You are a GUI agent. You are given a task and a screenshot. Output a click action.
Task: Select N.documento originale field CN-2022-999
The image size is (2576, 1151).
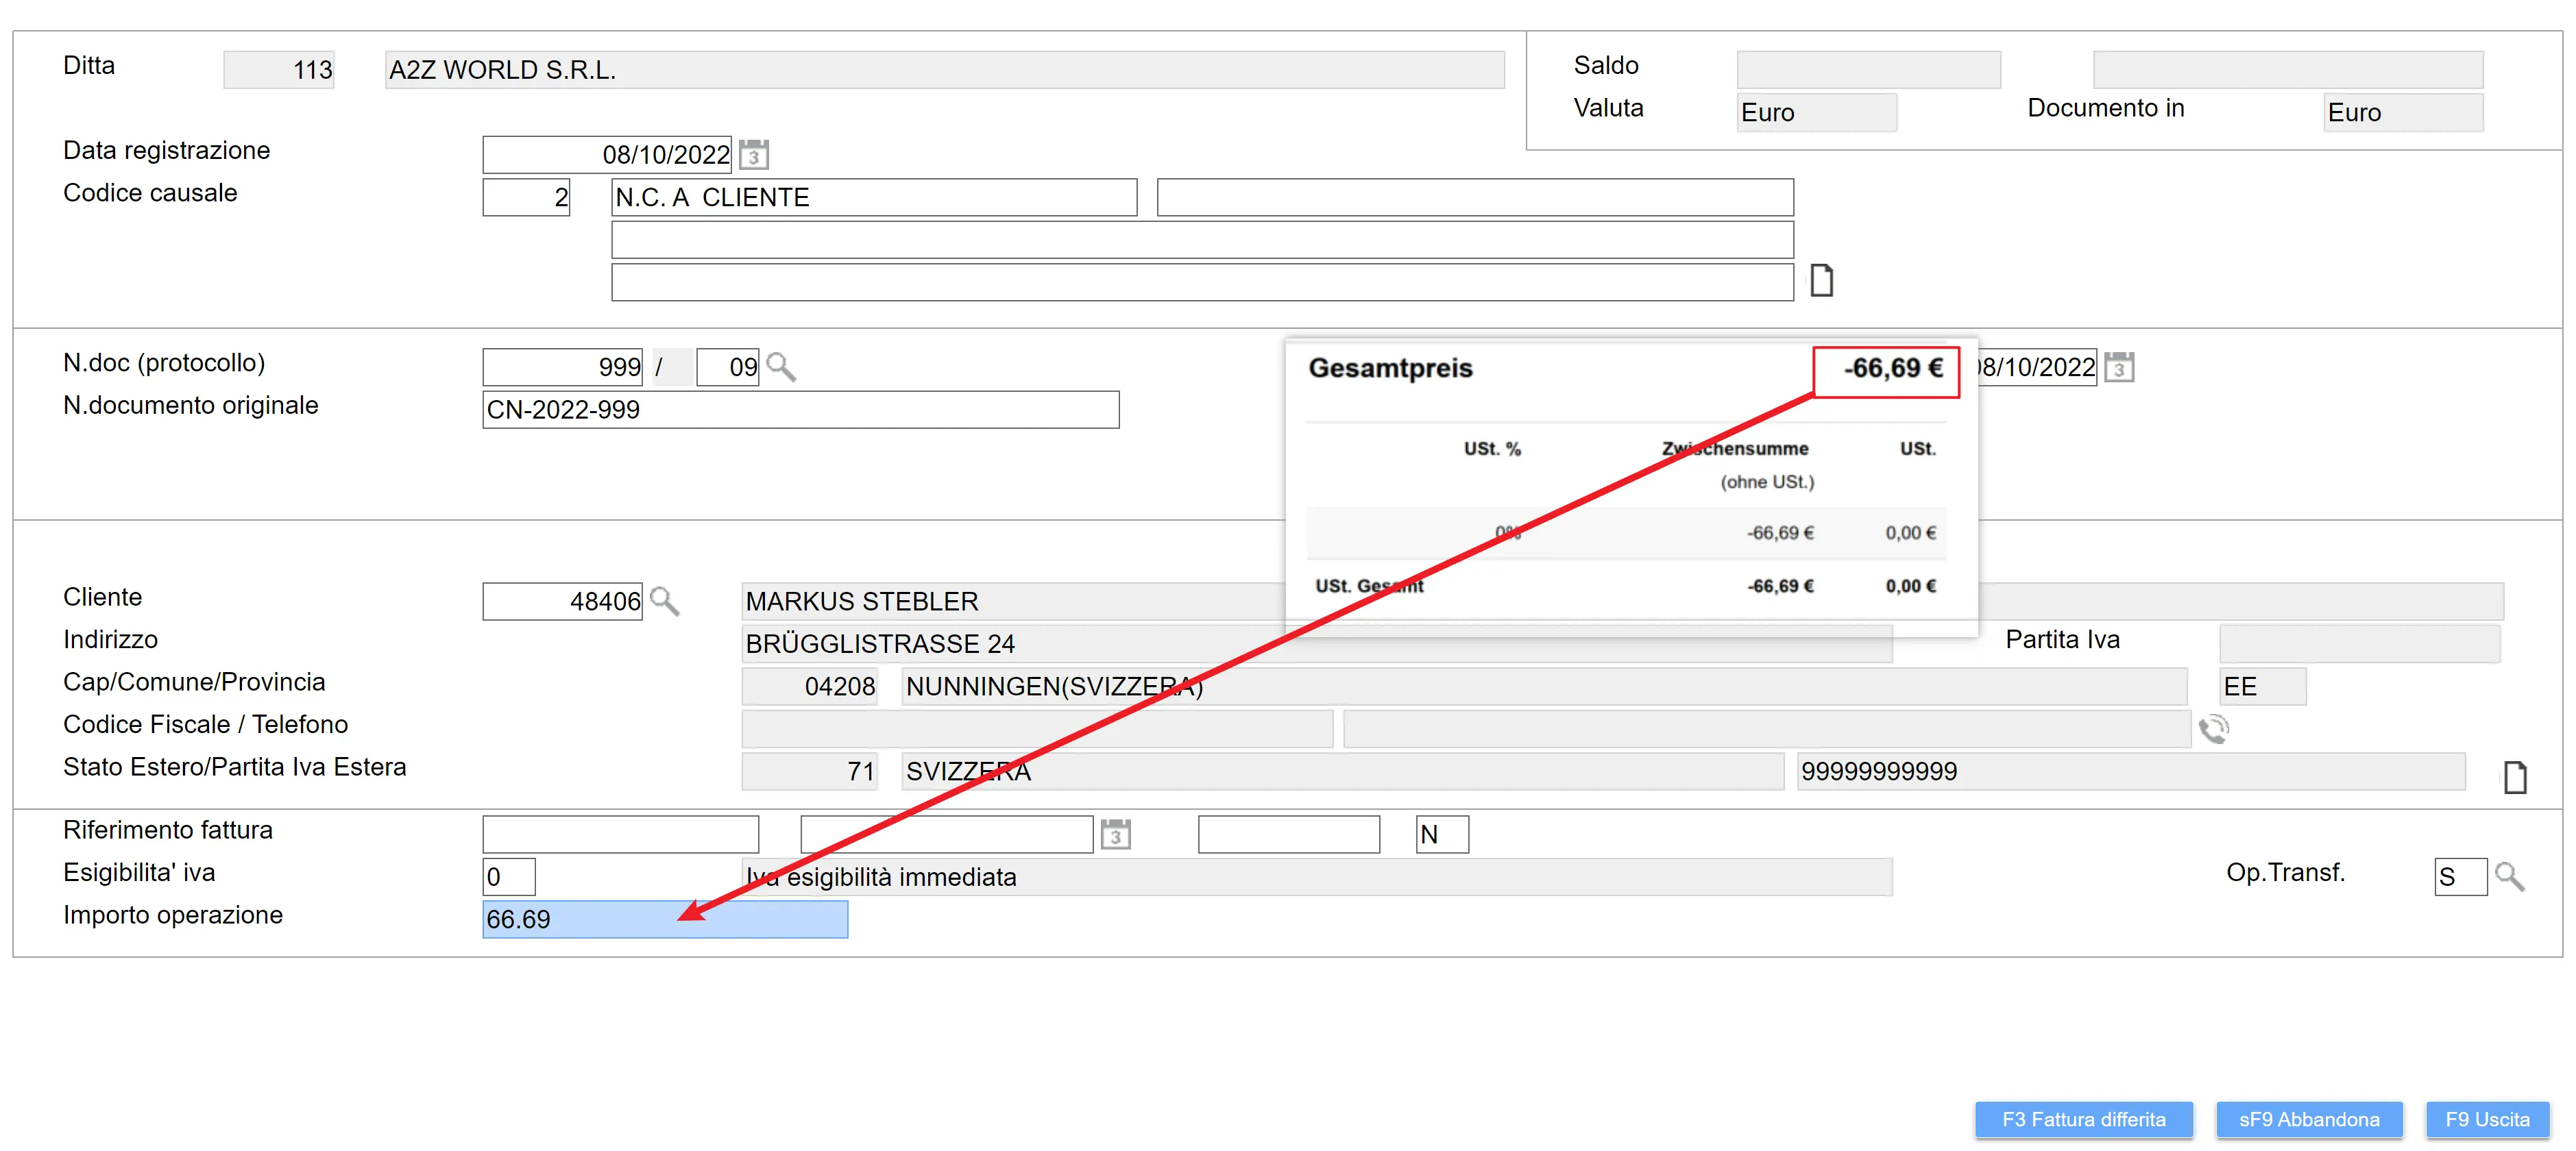tap(800, 410)
